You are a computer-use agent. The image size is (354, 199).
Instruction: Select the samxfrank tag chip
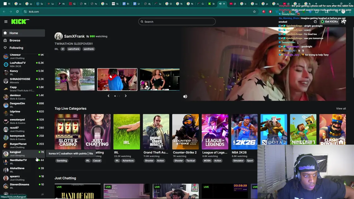point(74,49)
